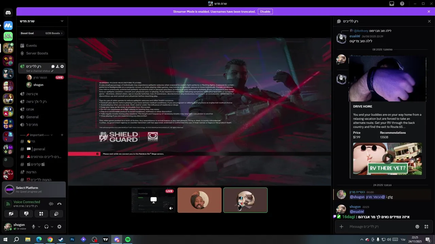Image resolution: width=435 pixels, height=244 pixels.
Task: Set a channel status
Action: pyautogui.click(x=40, y=71)
